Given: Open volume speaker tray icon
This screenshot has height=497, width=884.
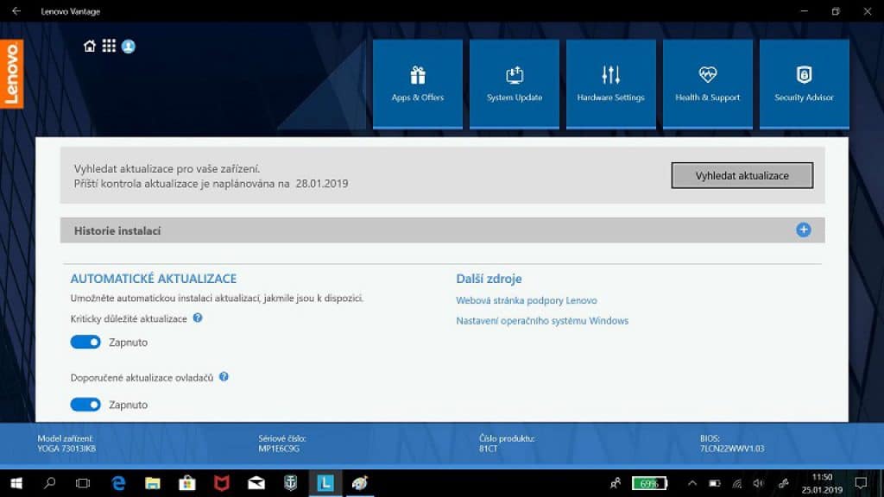Looking at the screenshot, I should (759, 483).
